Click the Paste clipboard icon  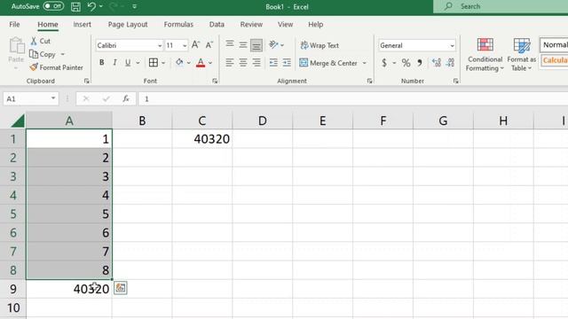tap(16, 45)
